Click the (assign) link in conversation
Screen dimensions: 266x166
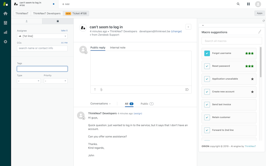(138, 114)
